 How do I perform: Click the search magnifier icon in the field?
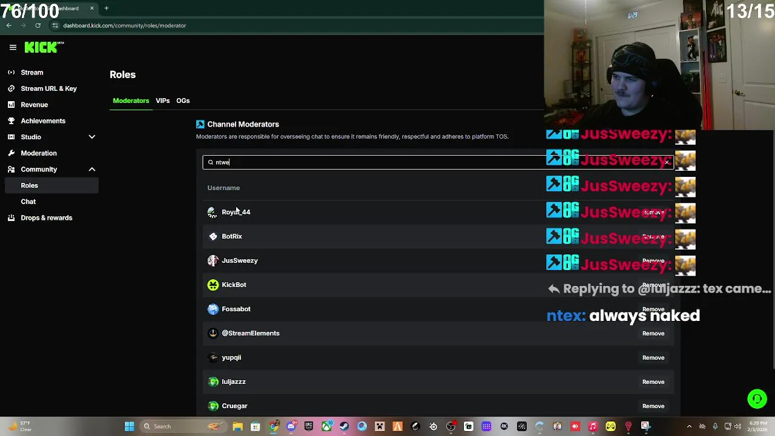pyautogui.click(x=210, y=162)
